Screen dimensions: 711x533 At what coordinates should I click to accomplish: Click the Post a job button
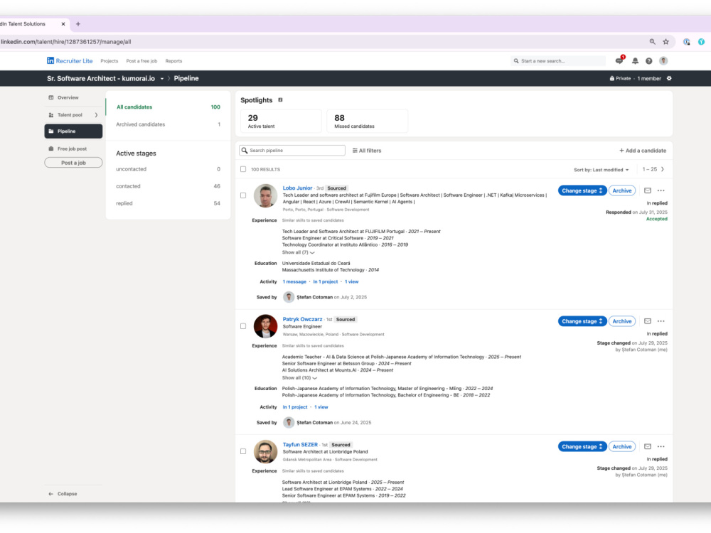73,163
